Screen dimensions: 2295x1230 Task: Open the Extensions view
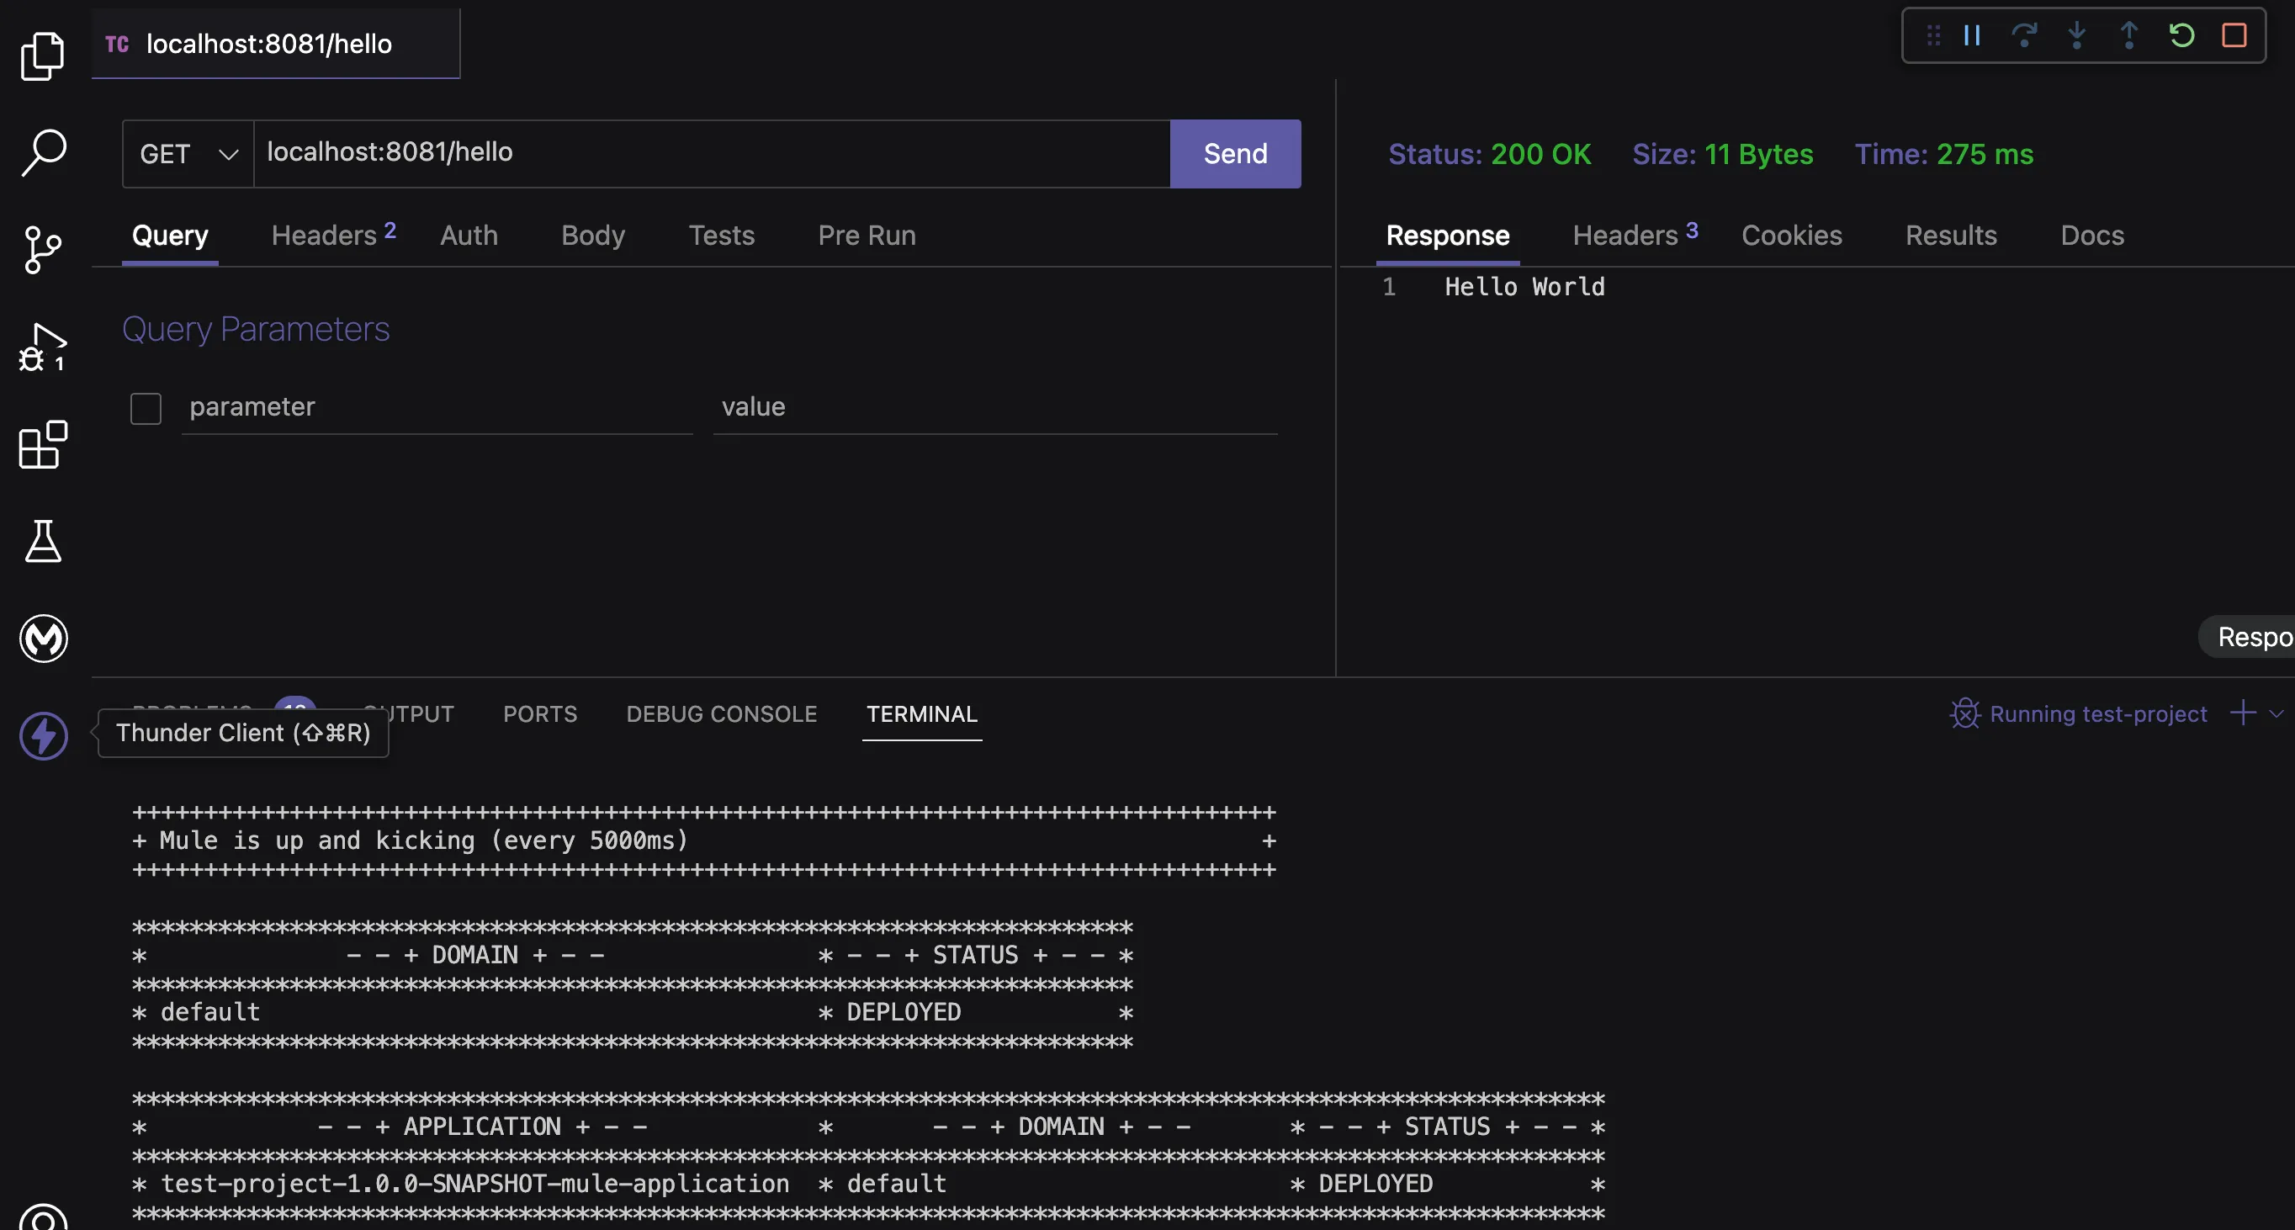pyautogui.click(x=43, y=444)
